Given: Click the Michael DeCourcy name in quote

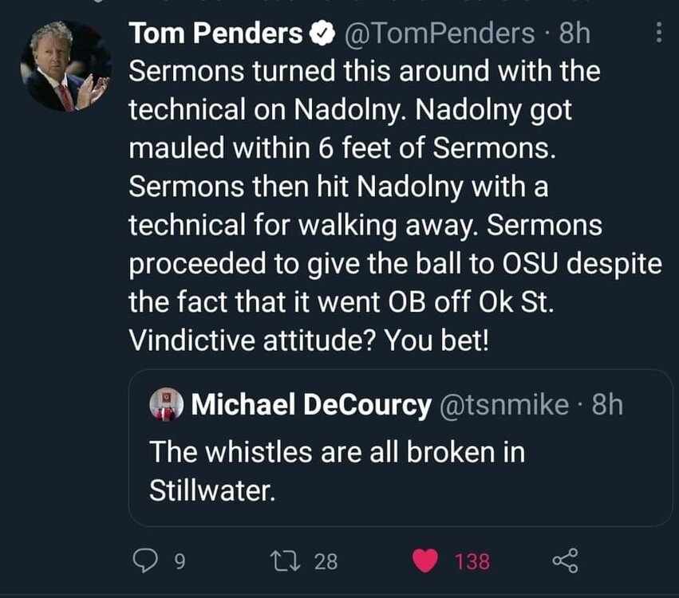Looking at the screenshot, I should pyautogui.click(x=310, y=405).
